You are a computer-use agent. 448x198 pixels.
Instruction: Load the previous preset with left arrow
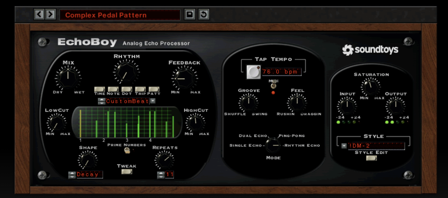point(39,15)
